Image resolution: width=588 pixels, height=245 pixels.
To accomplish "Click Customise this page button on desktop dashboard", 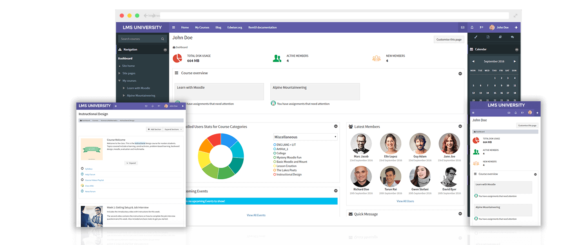I will 449,40.
